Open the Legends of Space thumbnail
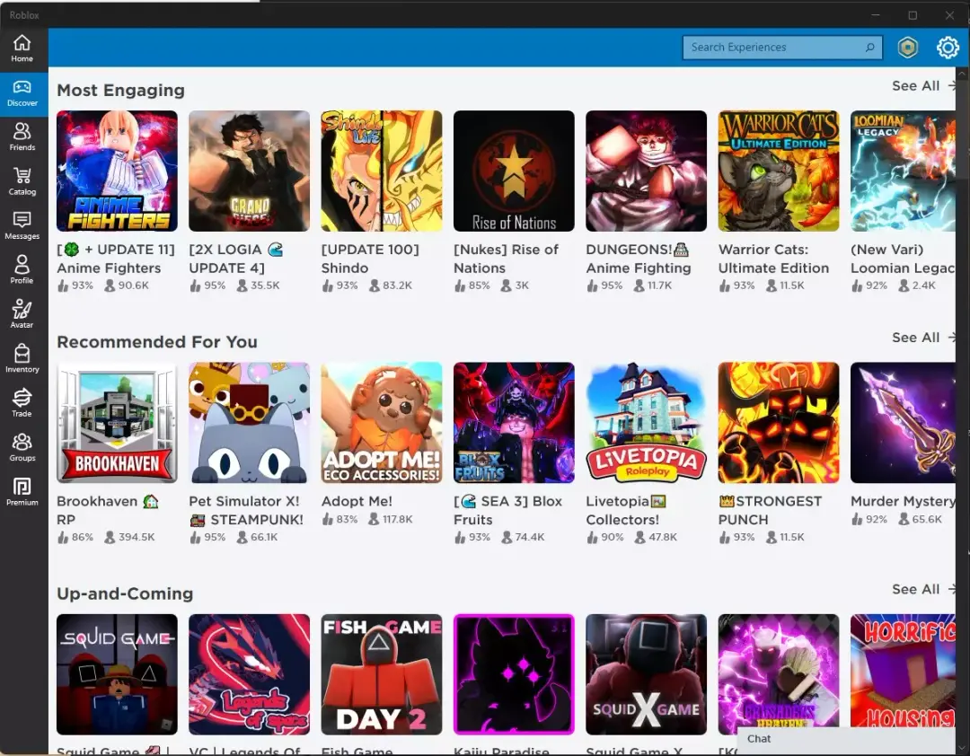Image resolution: width=970 pixels, height=756 pixels. (x=250, y=675)
